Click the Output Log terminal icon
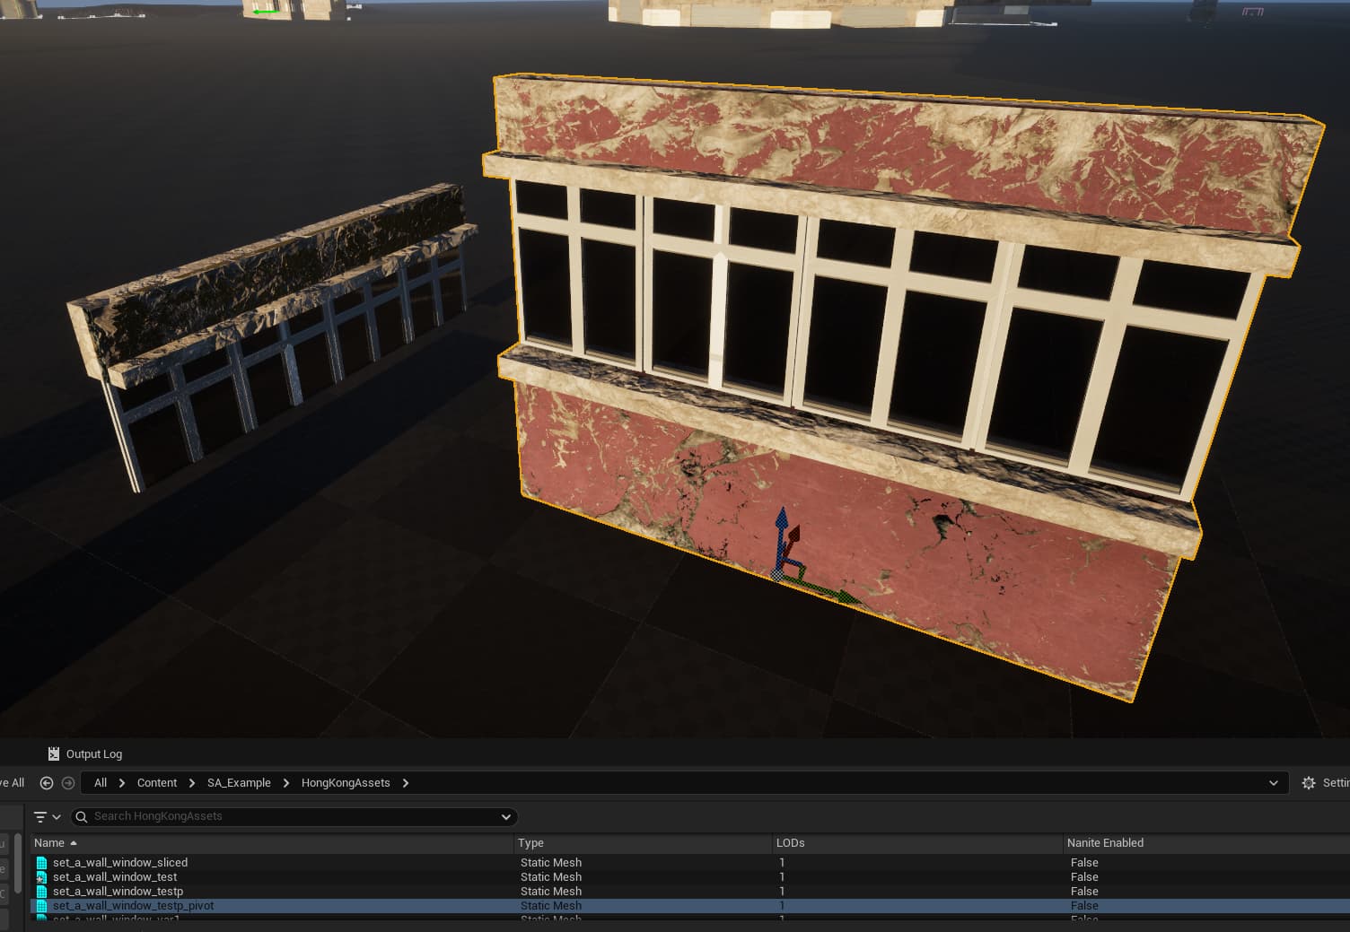 [54, 753]
